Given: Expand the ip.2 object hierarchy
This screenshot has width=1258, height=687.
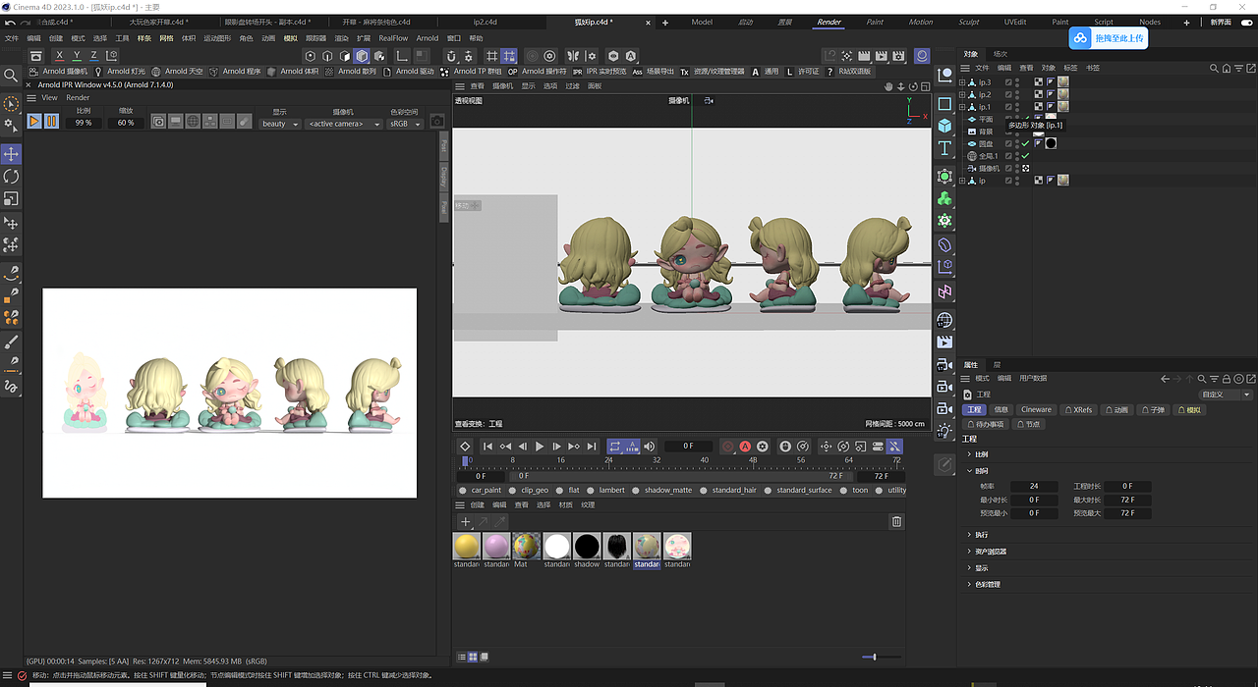Looking at the screenshot, I should pos(962,95).
